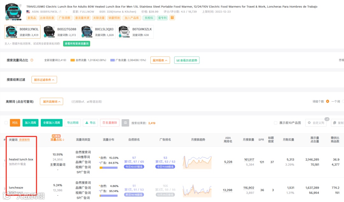
Task: Select the 一个词 radio option
Action: 327,101
